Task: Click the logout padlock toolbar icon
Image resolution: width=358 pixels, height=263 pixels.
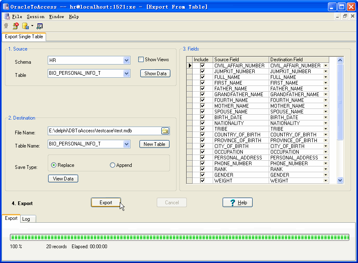Action: pos(16,26)
